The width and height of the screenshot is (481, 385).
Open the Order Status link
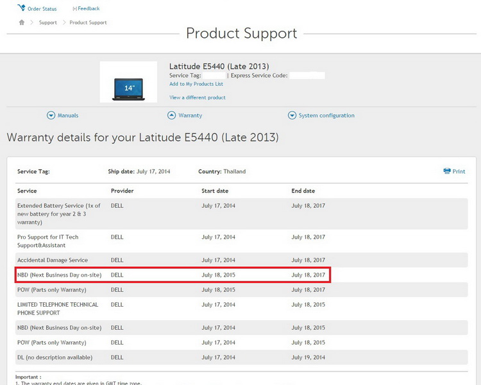click(42, 9)
